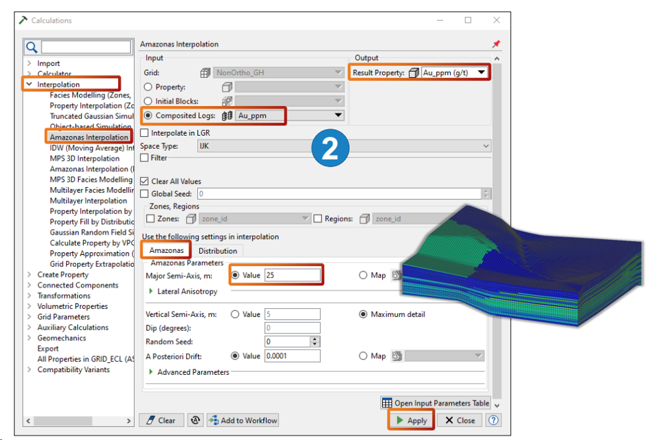Screen dimensions: 648x440
Task: Select MPS 3D Interpolation item
Action: pyautogui.click(x=84, y=158)
